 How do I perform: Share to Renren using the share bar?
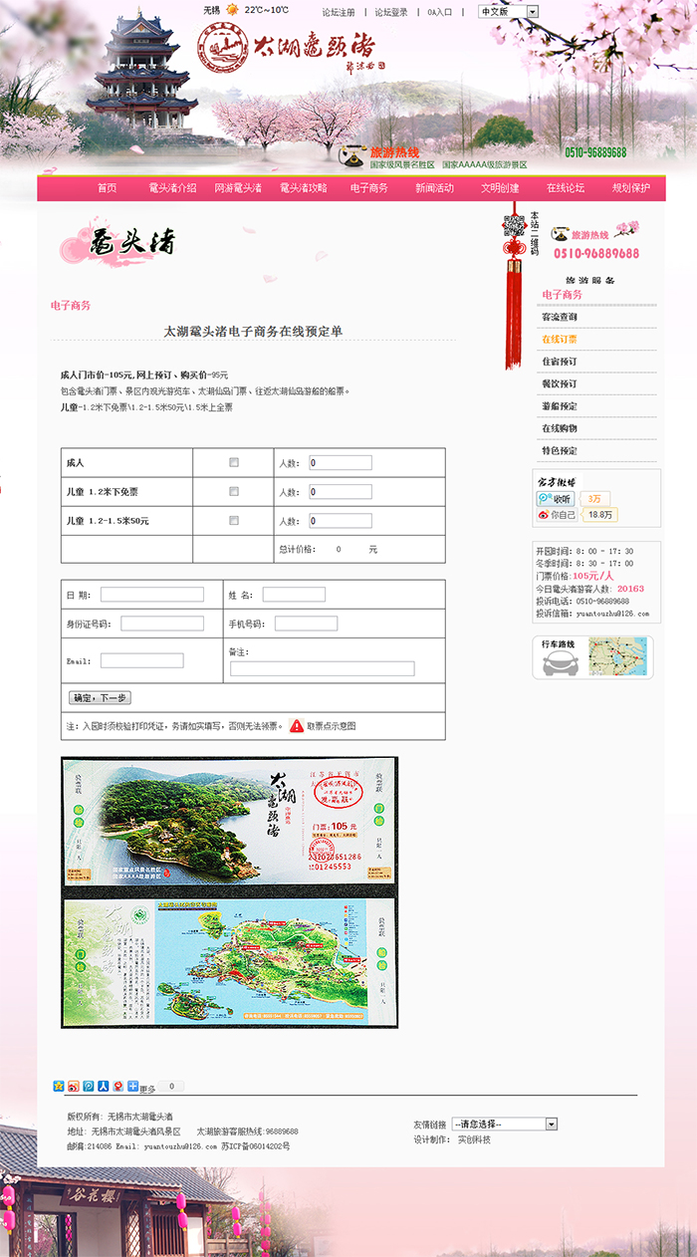(103, 1086)
